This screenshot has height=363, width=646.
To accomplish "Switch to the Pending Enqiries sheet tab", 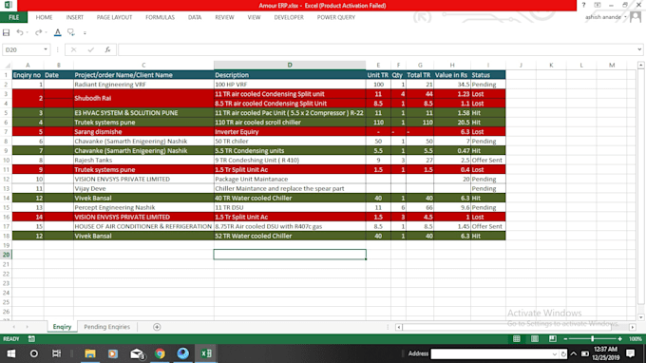I will [x=106, y=327].
